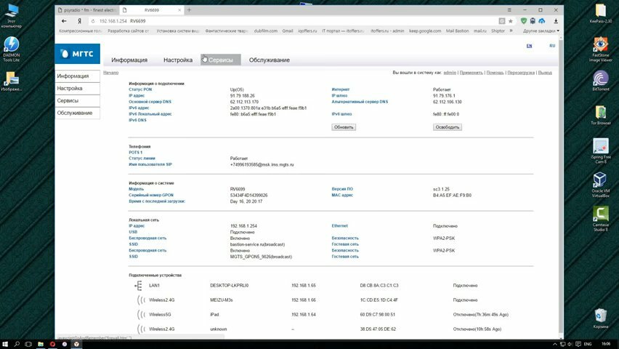Viewport: 619px width, 349px height.
Task: Open the Обслуживание top tab
Action: pos(270,60)
